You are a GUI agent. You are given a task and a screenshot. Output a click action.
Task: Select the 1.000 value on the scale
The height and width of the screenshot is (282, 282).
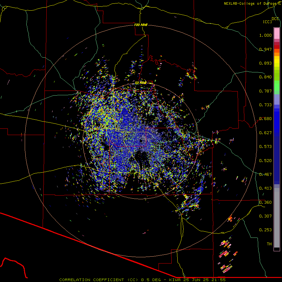[x=265, y=35]
